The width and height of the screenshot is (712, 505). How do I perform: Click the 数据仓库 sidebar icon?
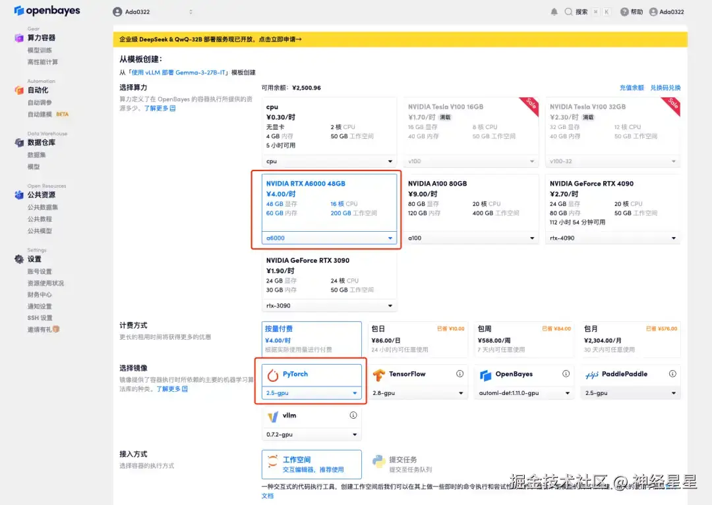tap(19, 142)
